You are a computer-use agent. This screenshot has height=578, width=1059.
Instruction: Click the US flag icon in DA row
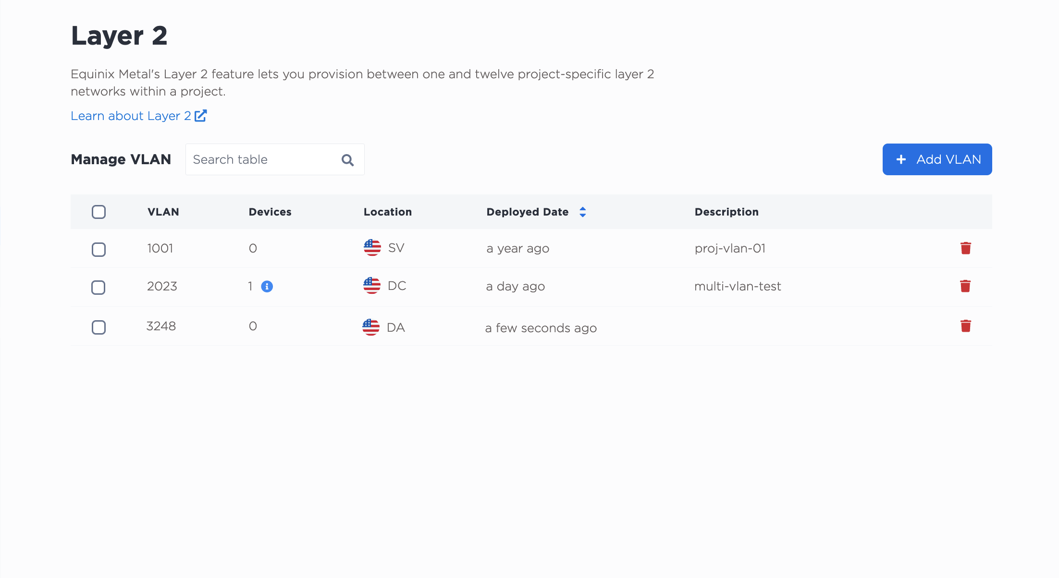[x=371, y=327]
